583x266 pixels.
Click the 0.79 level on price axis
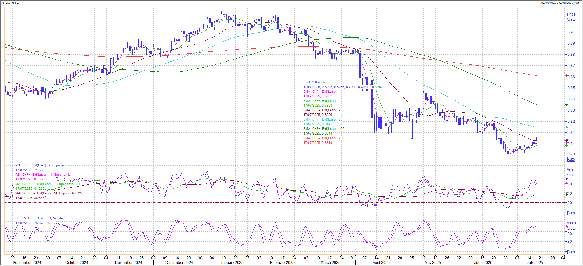571,154
